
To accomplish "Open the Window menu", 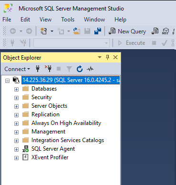I will pyautogui.click(x=94, y=20).
